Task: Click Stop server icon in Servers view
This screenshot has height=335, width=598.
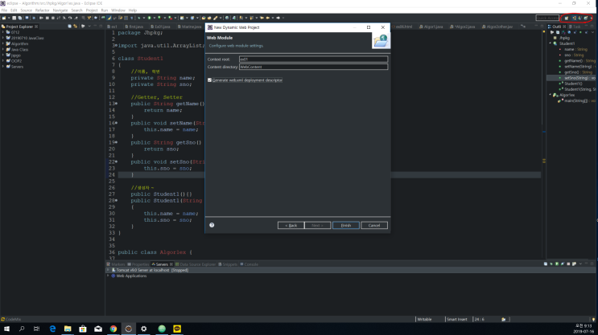Action: (x=568, y=264)
